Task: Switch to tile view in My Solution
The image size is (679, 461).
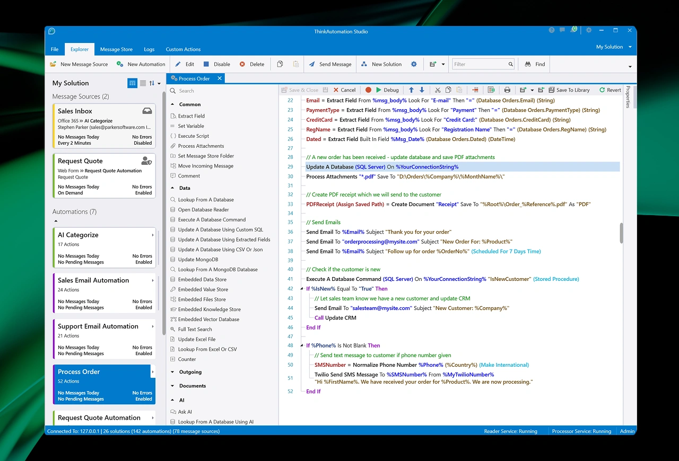Action: click(132, 83)
